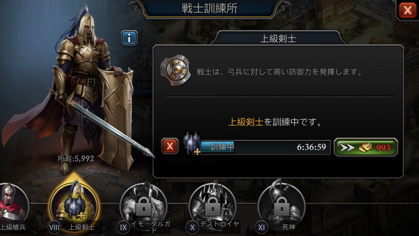Tap the locked デストロイヤー troop icon
Image resolution: width=419 pixels, height=236 pixels.
(x=213, y=205)
